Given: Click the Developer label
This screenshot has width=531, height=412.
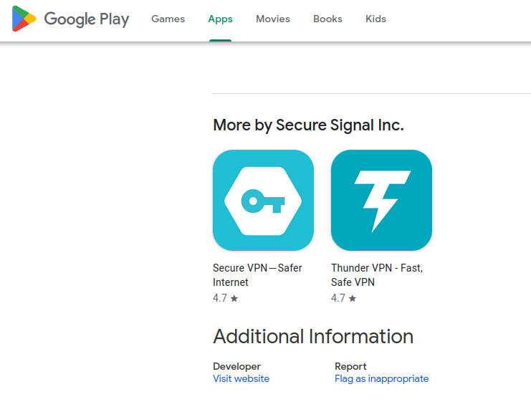Looking at the screenshot, I should click(236, 366).
